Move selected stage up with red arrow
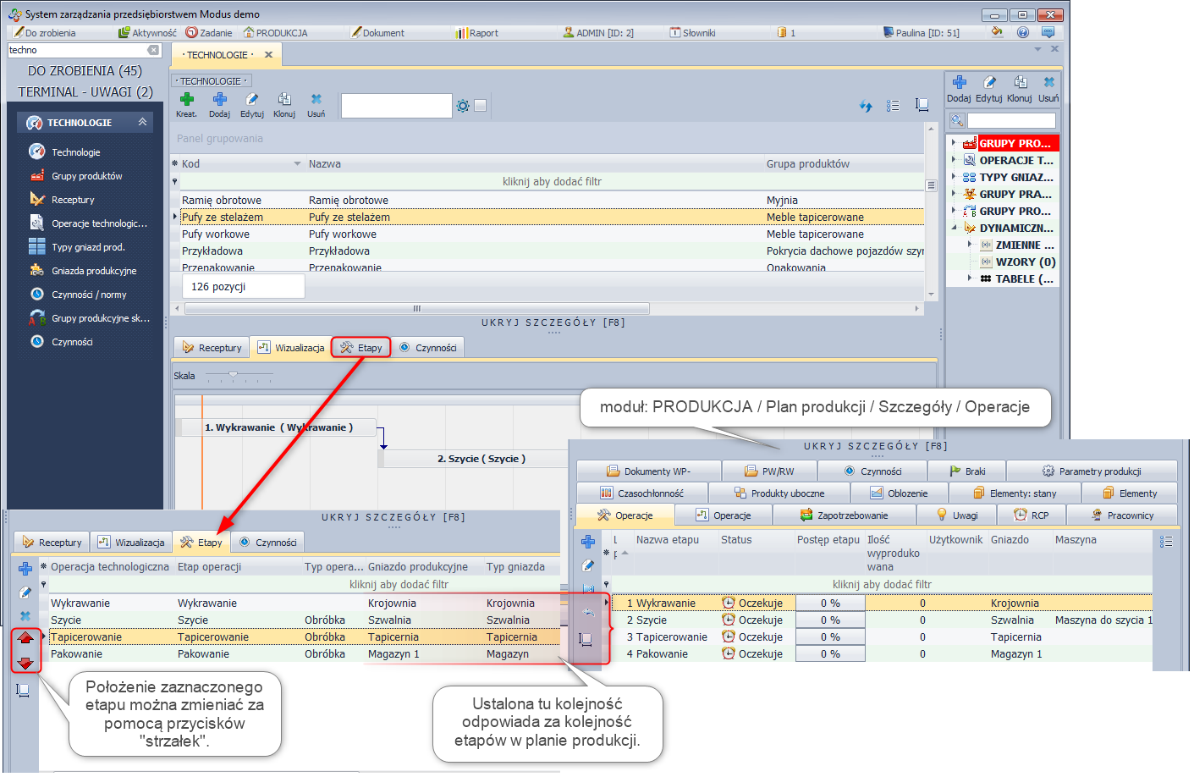 25,638
